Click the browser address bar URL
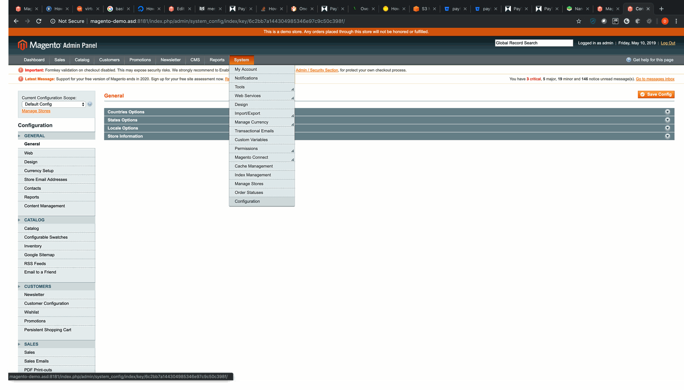 pyautogui.click(x=218, y=21)
